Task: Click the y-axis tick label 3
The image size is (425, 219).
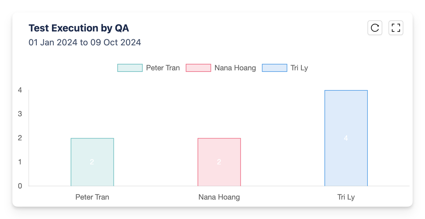Action: [x=20, y=114]
